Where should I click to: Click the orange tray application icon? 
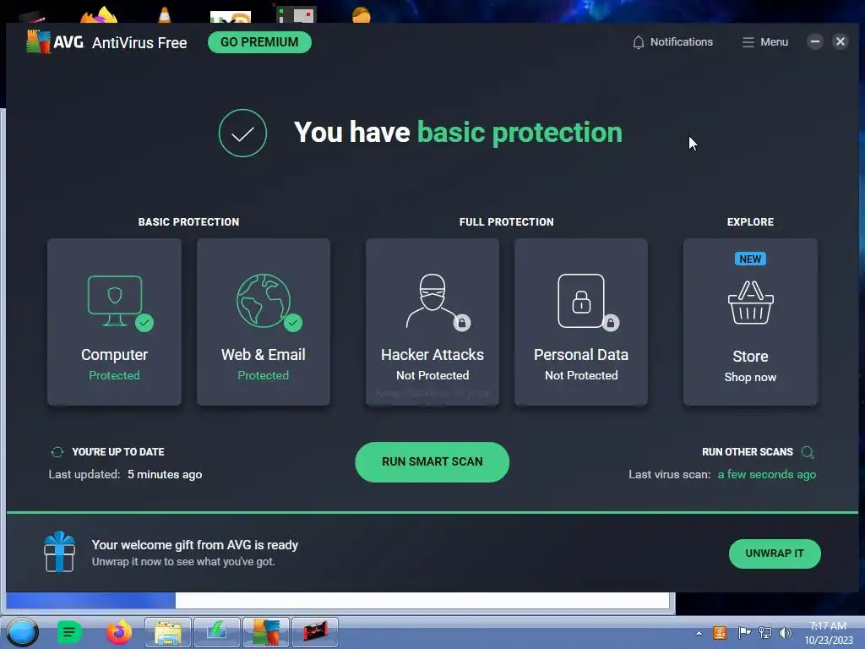click(720, 632)
